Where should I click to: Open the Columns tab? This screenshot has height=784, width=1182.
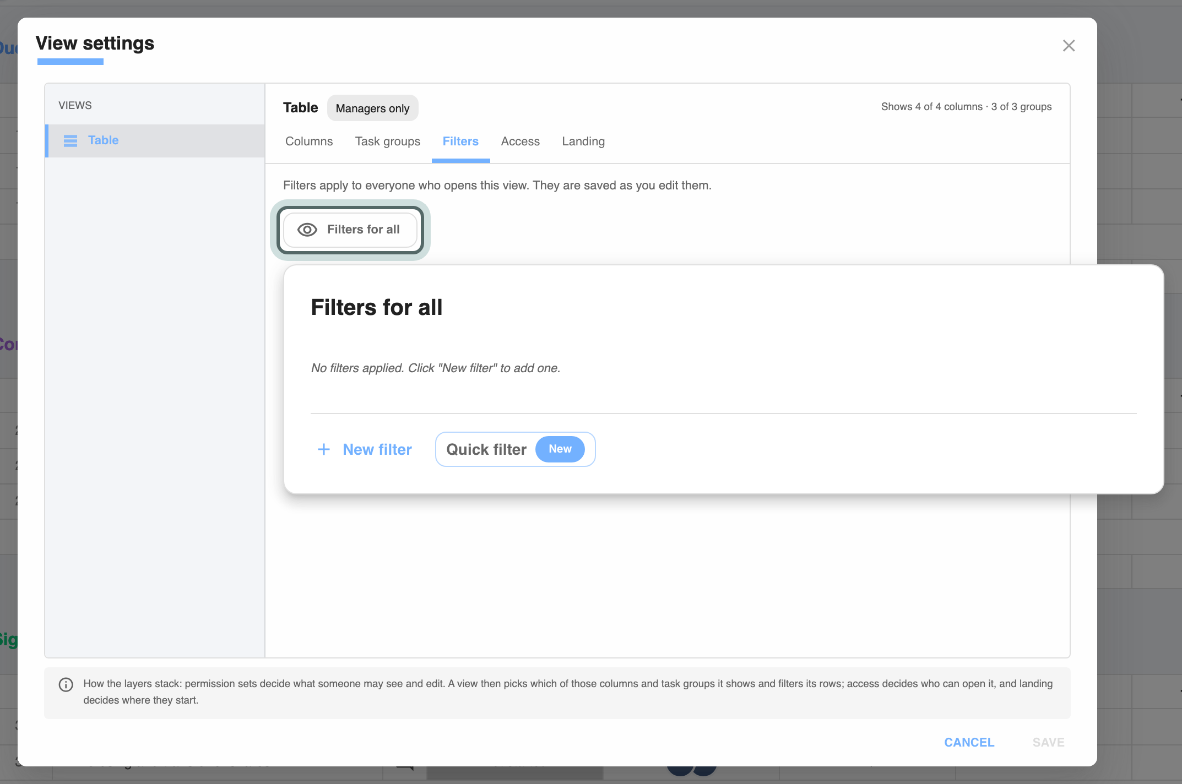pos(309,141)
